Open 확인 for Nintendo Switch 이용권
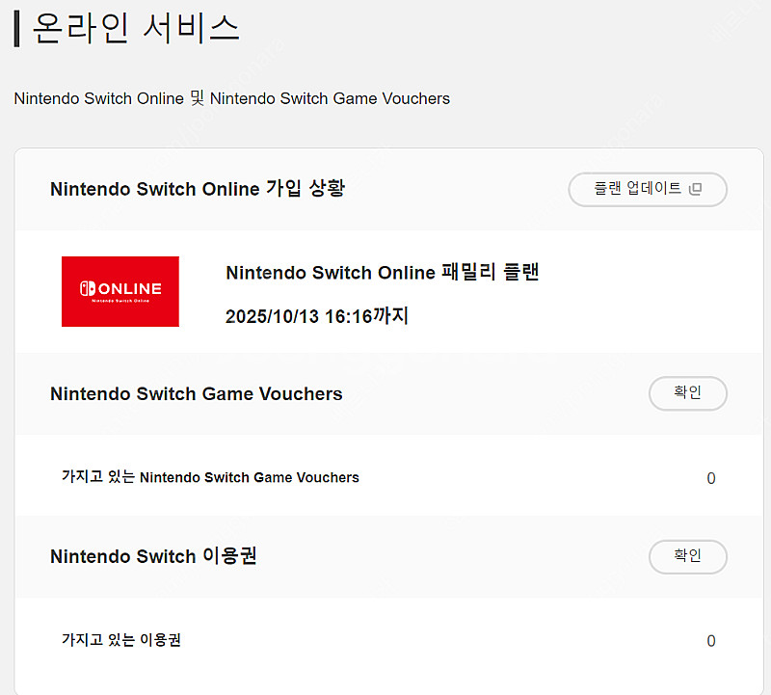The width and height of the screenshot is (771, 695). coord(687,556)
